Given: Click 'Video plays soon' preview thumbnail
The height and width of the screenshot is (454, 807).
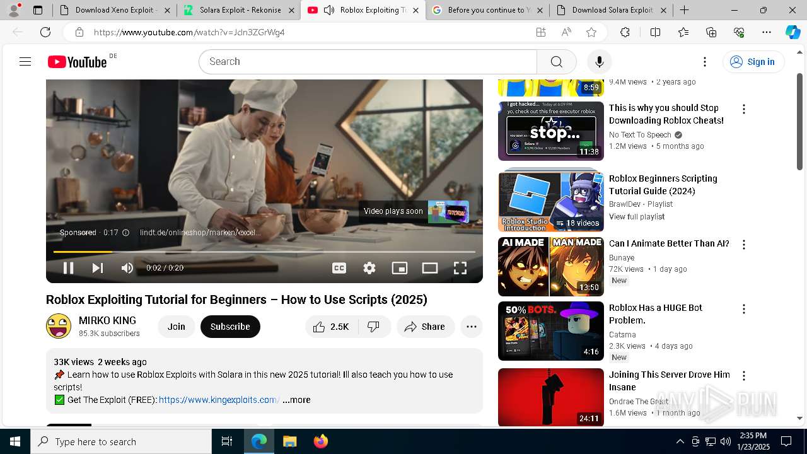Looking at the screenshot, I should coord(448,212).
